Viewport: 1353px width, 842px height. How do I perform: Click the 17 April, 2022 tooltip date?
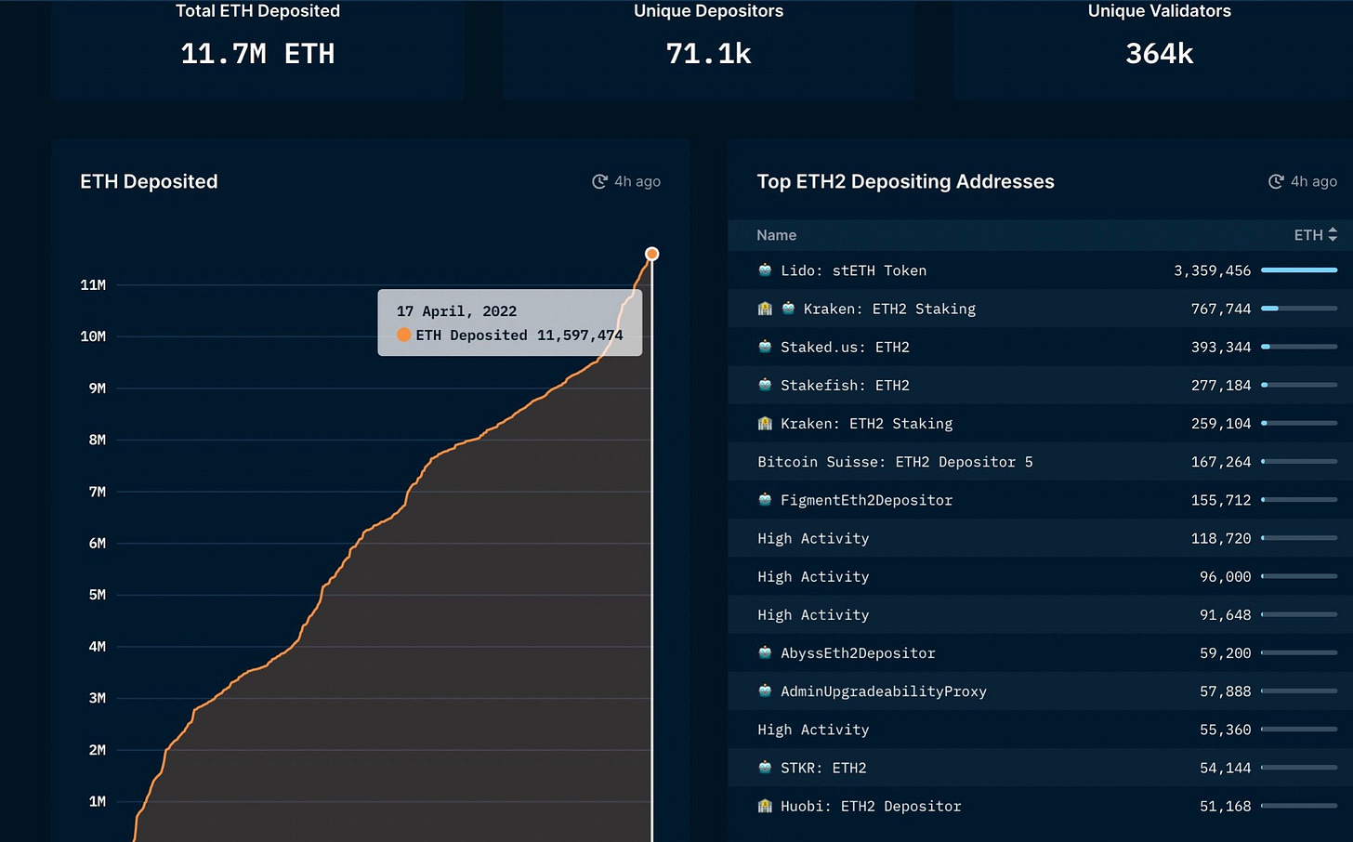coord(456,311)
